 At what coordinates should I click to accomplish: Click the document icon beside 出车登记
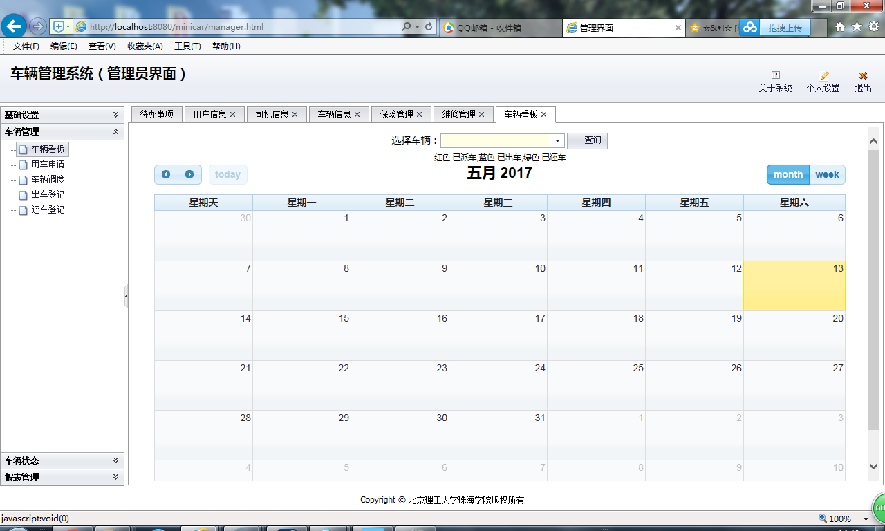pyautogui.click(x=23, y=194)
